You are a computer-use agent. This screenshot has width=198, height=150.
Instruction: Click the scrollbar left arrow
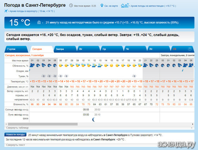tap(6, 124)
